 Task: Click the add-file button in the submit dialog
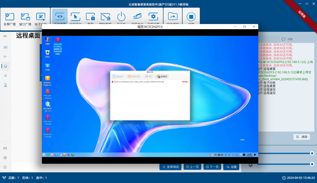(x=118, y=77)
